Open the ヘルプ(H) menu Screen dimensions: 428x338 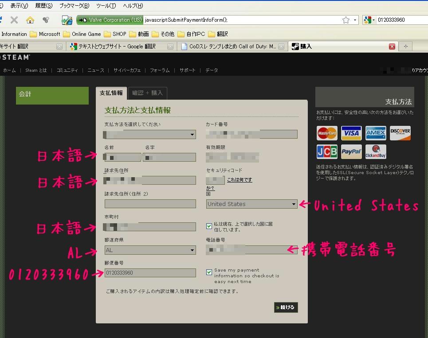(x=133, y=5)
